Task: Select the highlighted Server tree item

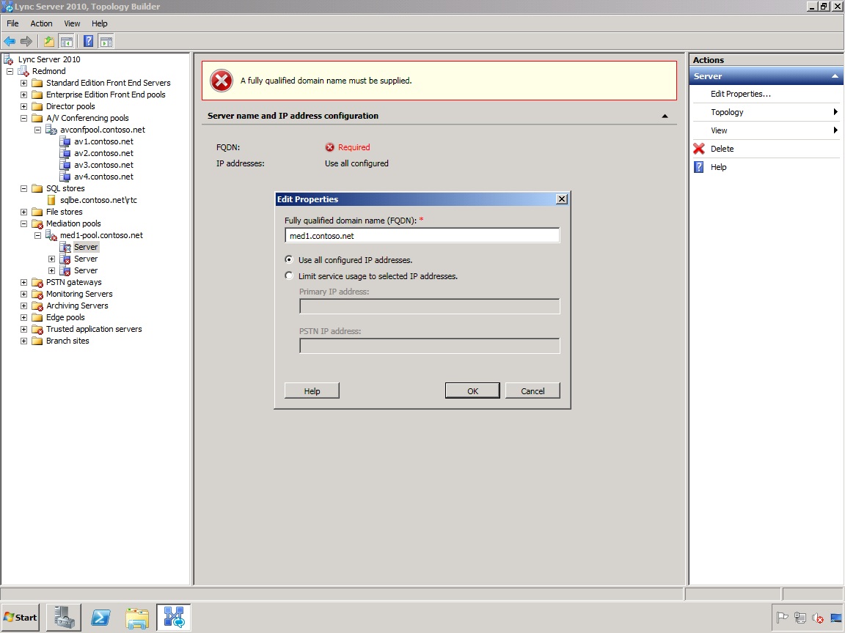Action: point(86,247)
